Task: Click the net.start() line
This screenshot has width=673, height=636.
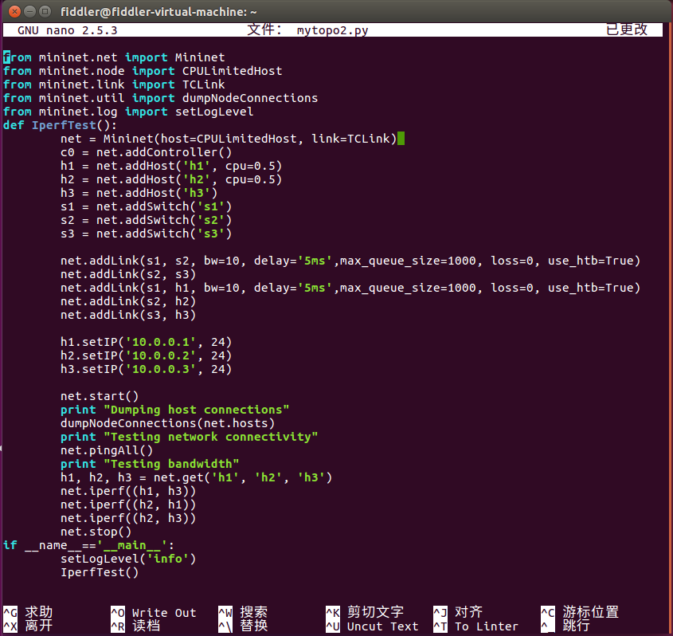Action: click(100, 396)
